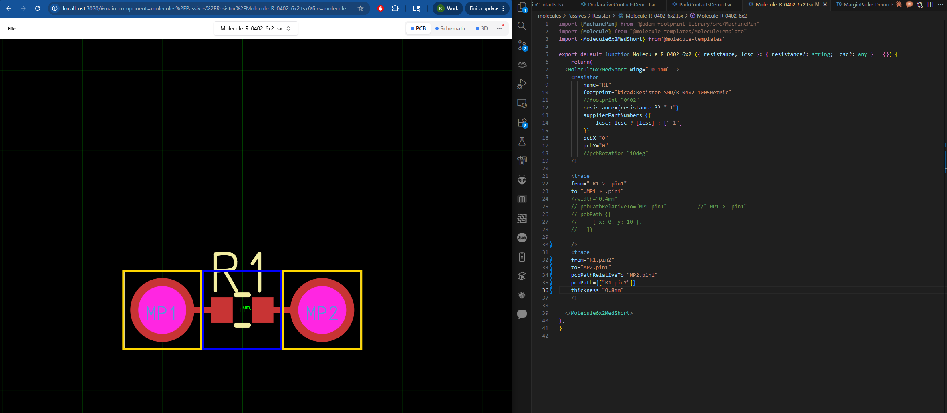Switch to the Schematic view

[x=451, y=28]
